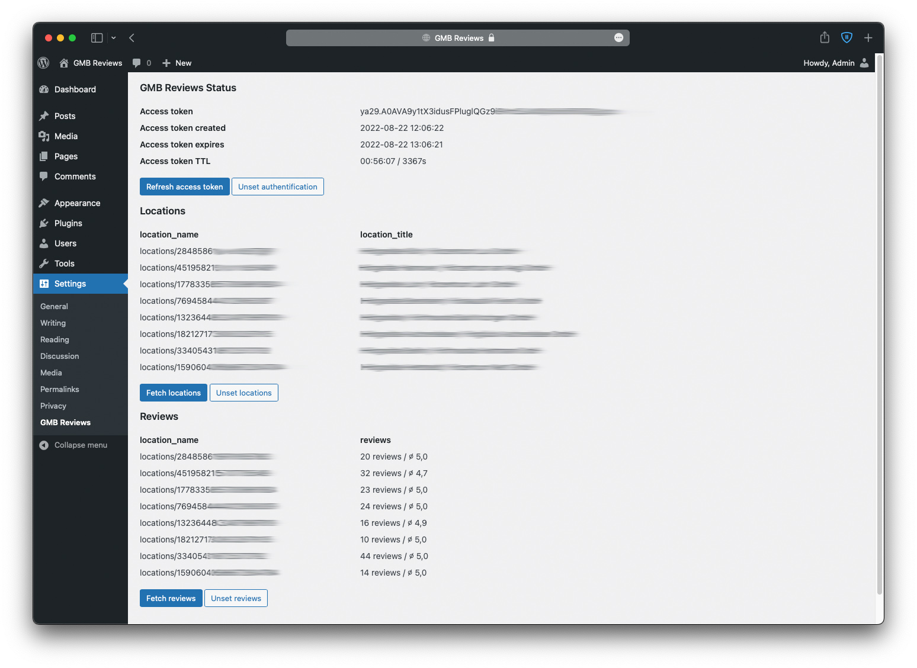This screenshot has height=668, width=917.
Task: Open the WordPress logo menu
Action: [x=43, y=63]
